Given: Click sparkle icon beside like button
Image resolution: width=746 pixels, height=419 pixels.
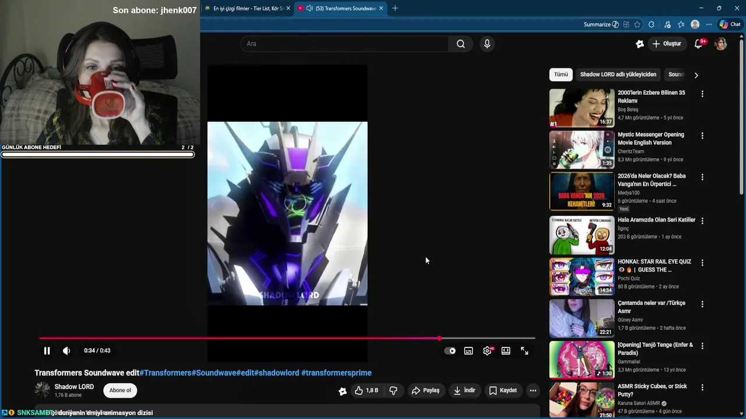Looking at the screenshot, I should point(343,391).
